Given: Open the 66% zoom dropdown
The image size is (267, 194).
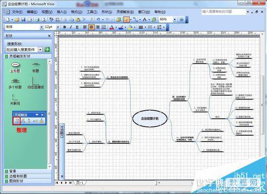Looking at the screenshot, I should click(175, 19).
